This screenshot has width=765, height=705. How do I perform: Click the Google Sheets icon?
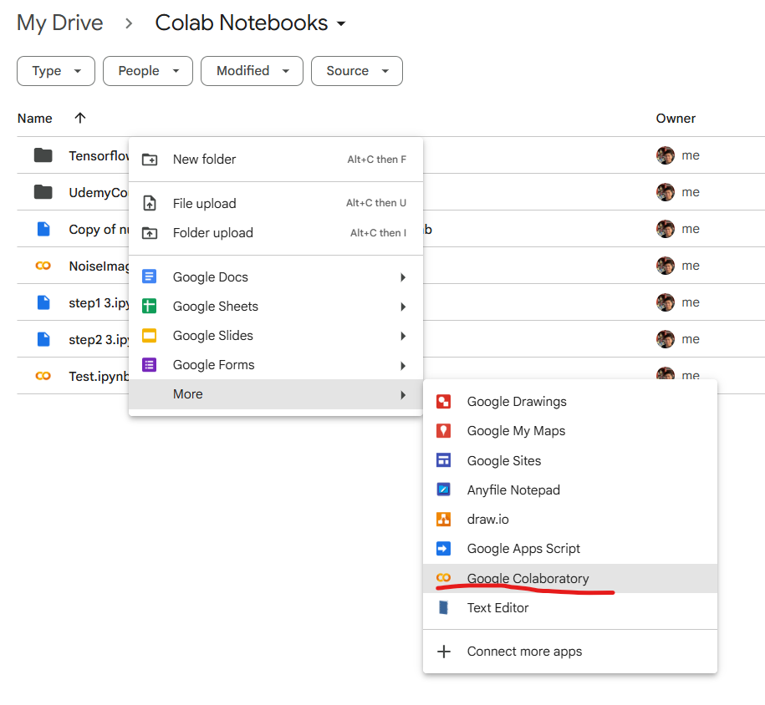150,307
